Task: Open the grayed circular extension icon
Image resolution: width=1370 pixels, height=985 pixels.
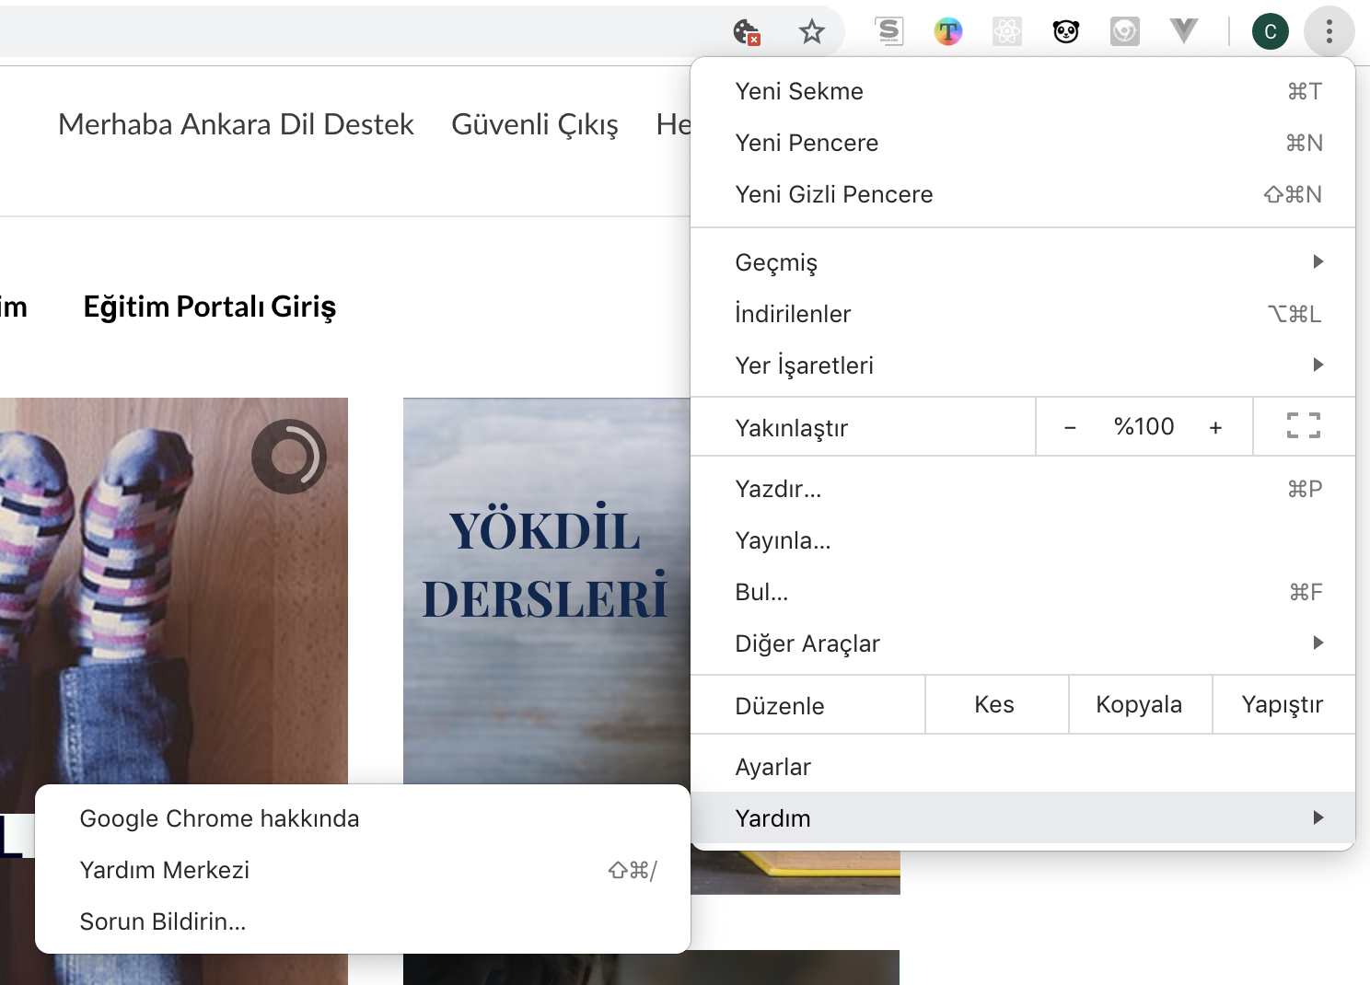Action: coord(1124,30)
